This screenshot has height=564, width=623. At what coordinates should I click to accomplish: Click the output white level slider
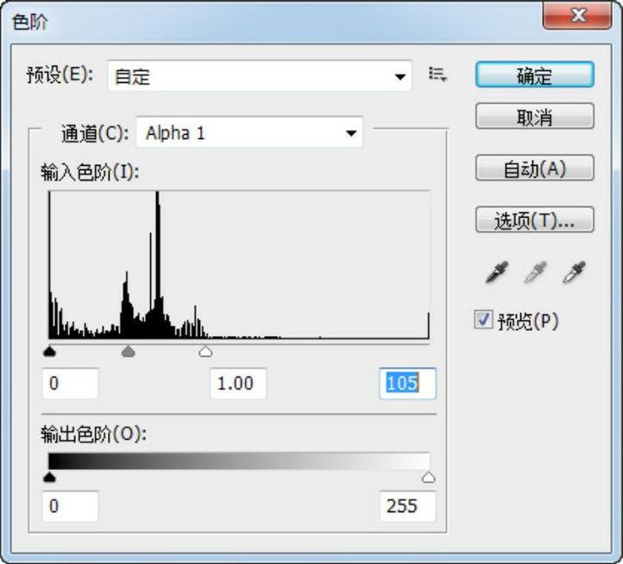pos(428,477)
